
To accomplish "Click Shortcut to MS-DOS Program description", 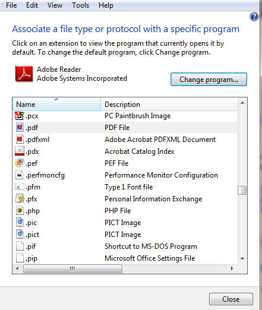I will point(151,246).
